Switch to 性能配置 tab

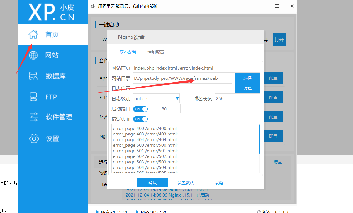pos(156,52)
